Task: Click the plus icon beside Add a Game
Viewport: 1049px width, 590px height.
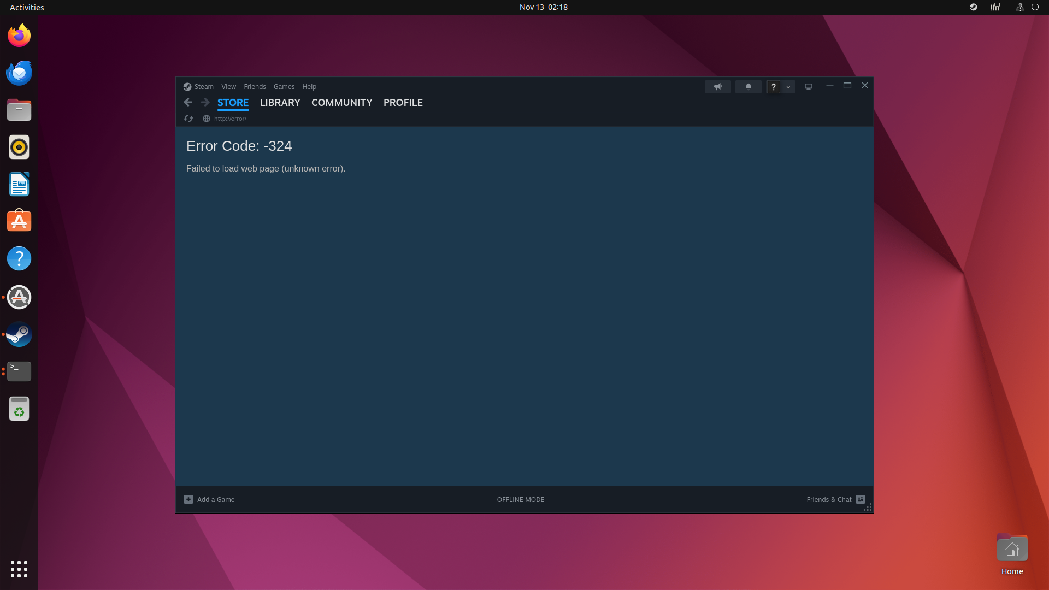Action: [x=188, y=499]
